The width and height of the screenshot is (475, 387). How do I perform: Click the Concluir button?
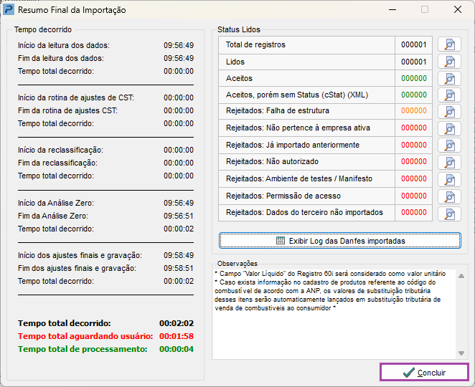point(424,372)
